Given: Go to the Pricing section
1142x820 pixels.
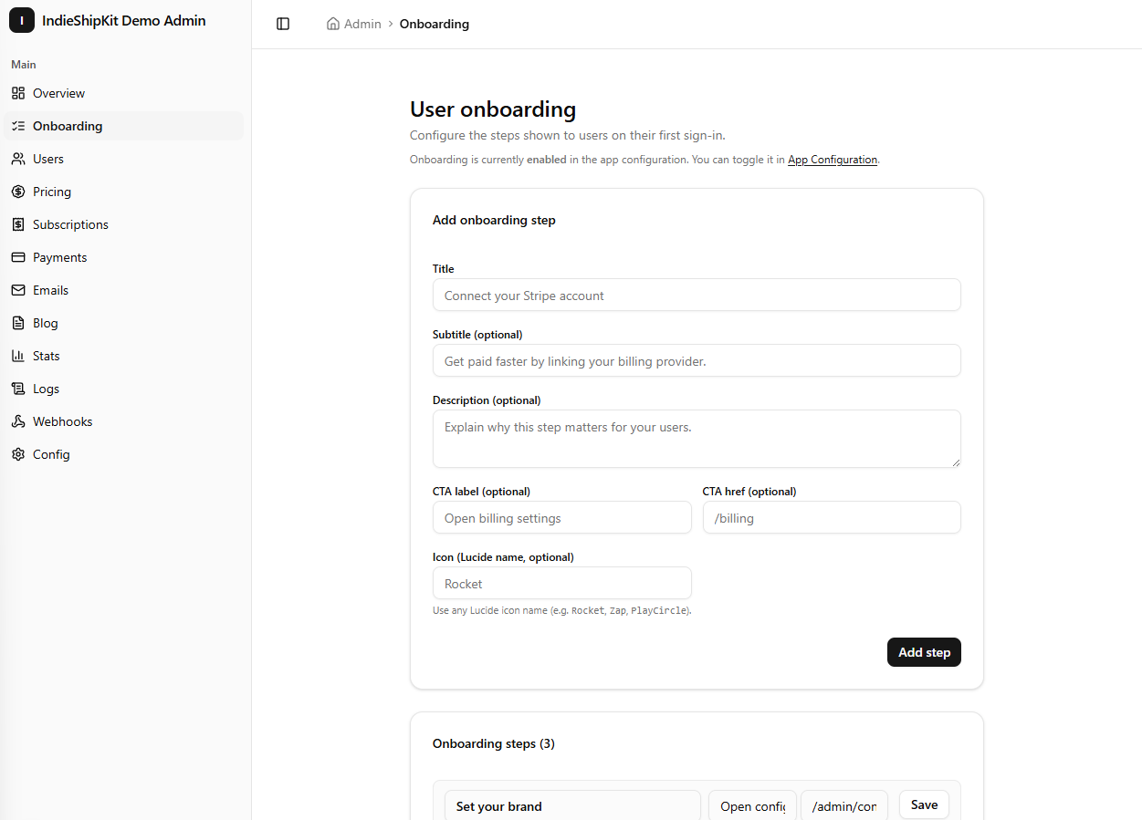Looking at the screenshot, I should click(x=124, y=192).
